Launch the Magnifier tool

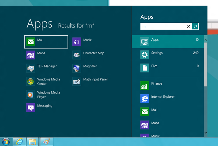[x=77, y=68]
